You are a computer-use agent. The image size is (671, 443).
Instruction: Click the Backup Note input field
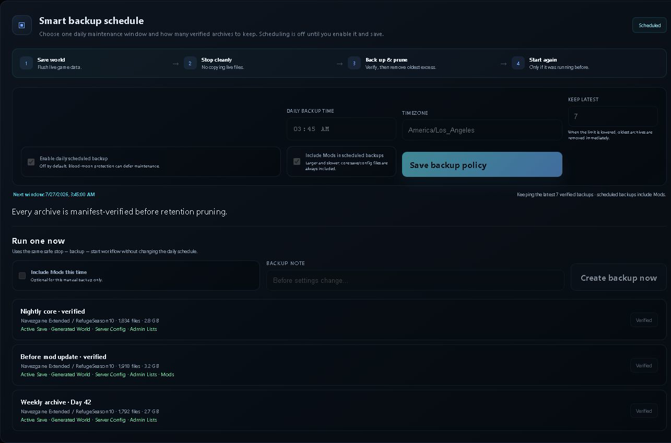coord(415,280)
